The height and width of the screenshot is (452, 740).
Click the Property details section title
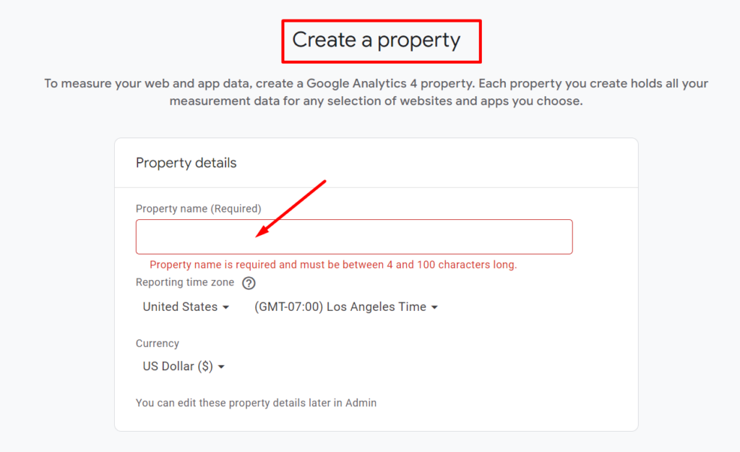point(186,163)
